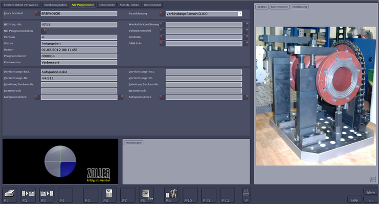Click the Vorrichtungs-Nr. field 44-511
This screenshot has height=204, width=379.
(79, 79)
